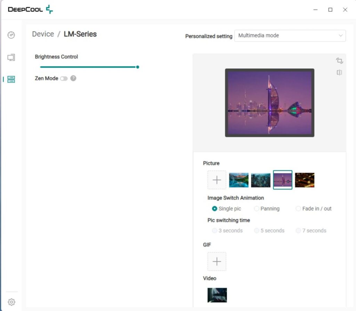This screenshot has height=311, width=356.
Task: Select the city aerial picture thumbnail
Action: (261, 180)
